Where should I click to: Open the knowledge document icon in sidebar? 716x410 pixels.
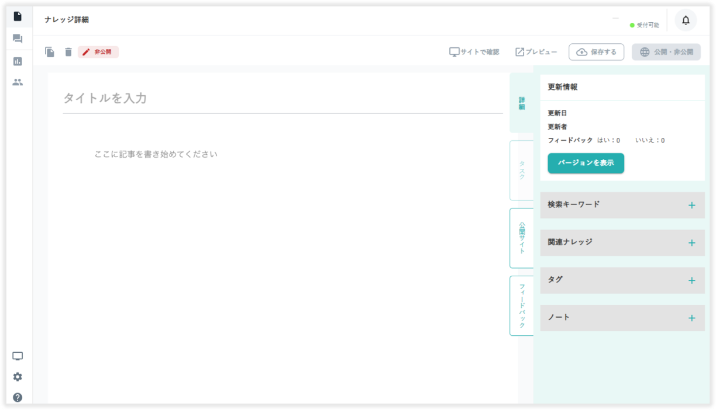pos(18,16)
